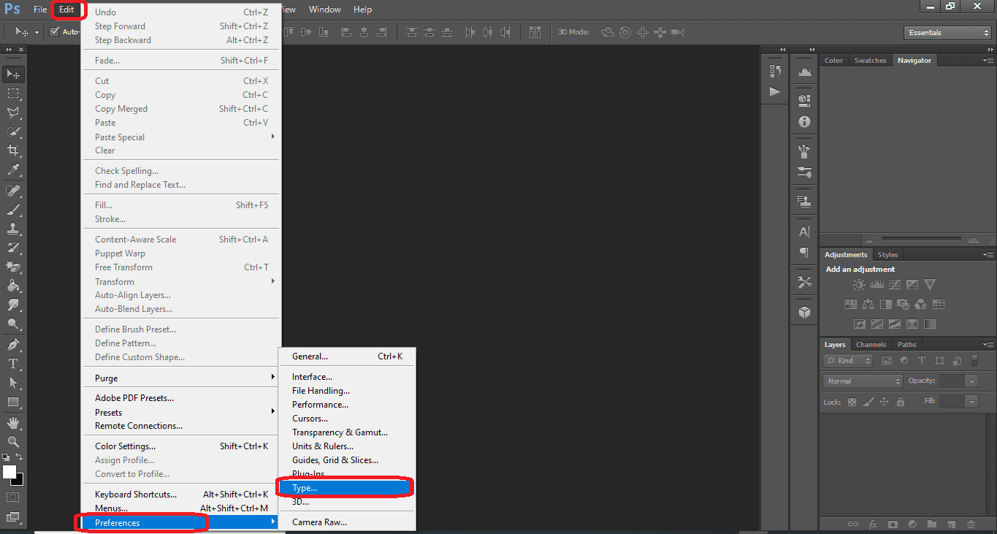Screen dimensions: 997x534
Task: Open the Paragraph panel icon
Action: click(x=804, y=253)
